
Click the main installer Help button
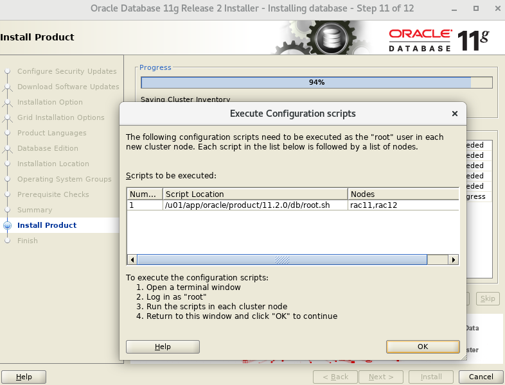click(x=24, y=377)
